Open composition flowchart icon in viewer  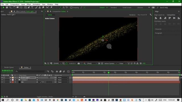(x=137, y=63)
